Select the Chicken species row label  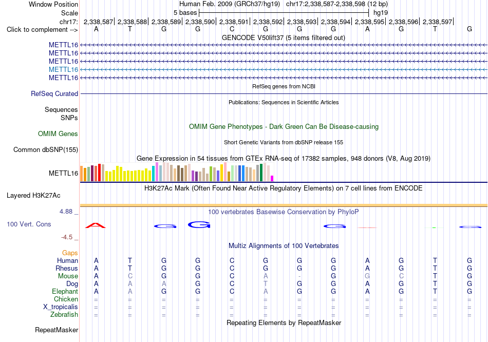click(66, 299)
